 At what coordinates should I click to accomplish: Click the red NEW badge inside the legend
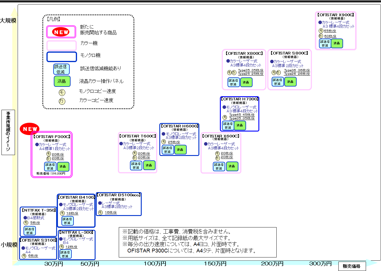click(x=61, y=32)
